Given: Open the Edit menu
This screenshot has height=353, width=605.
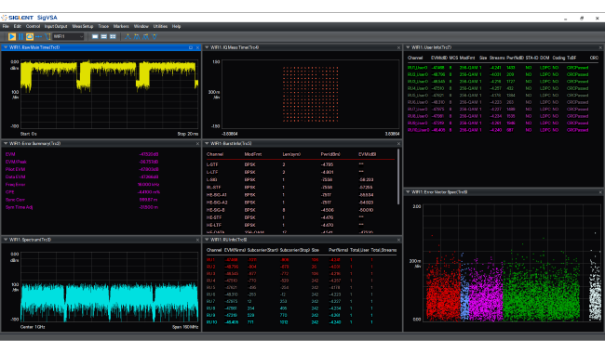Looking at the screenshot, I should point(18,27).
